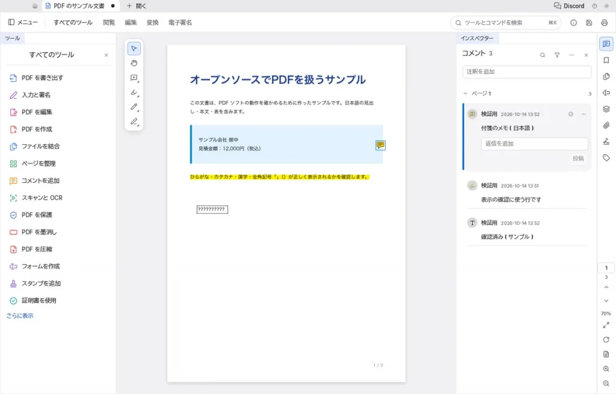Go to the next page arrow
This screenshot has width=616, height=394.
point(606,301)
